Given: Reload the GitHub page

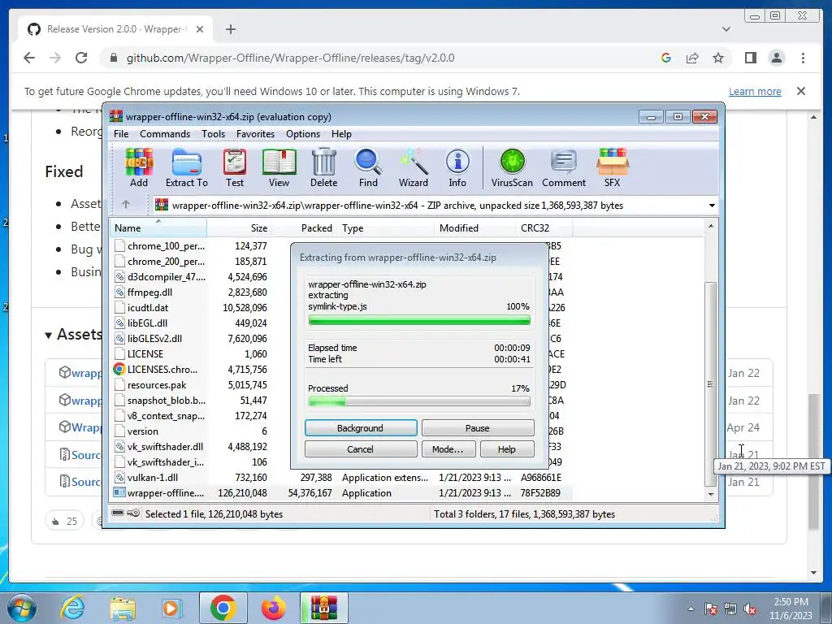Looking at the screenshot, I should click(x=81, y=58).
